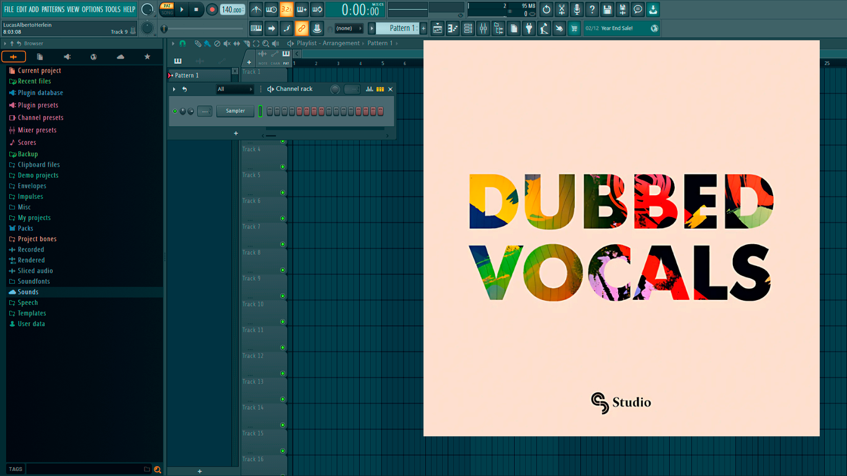847x476 pixels.
Task: Select the playlist paint brush tool
Action: point(207,43)
